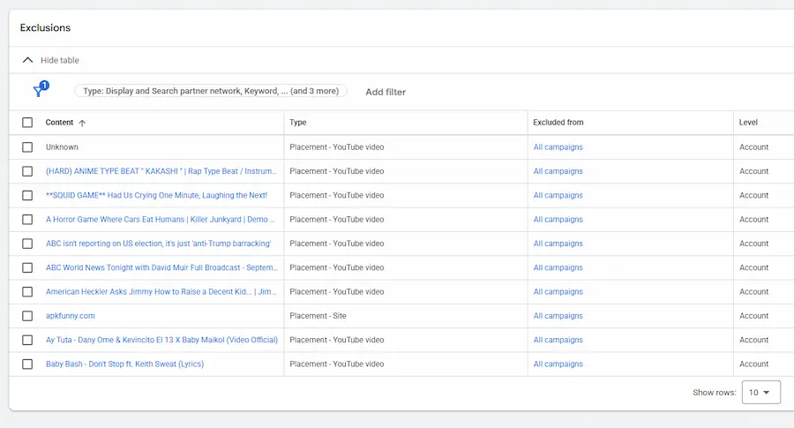
Task: Tick ABC World News Tonight row checkbox
Action: (x=27, y=267)
